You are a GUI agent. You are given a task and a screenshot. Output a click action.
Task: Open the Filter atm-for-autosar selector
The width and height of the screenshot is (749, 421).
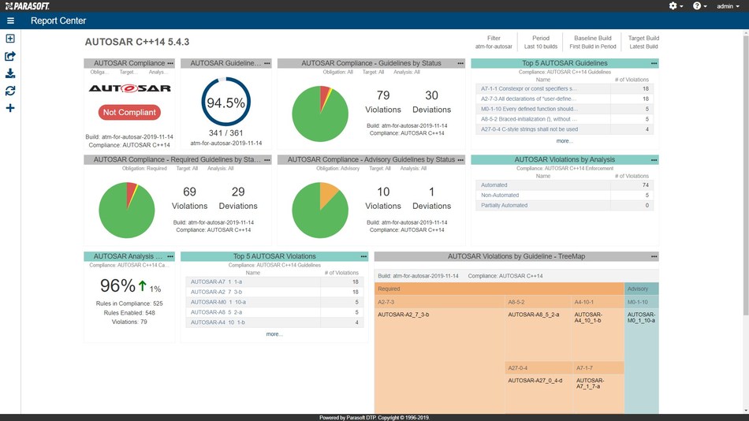(494, 42)
